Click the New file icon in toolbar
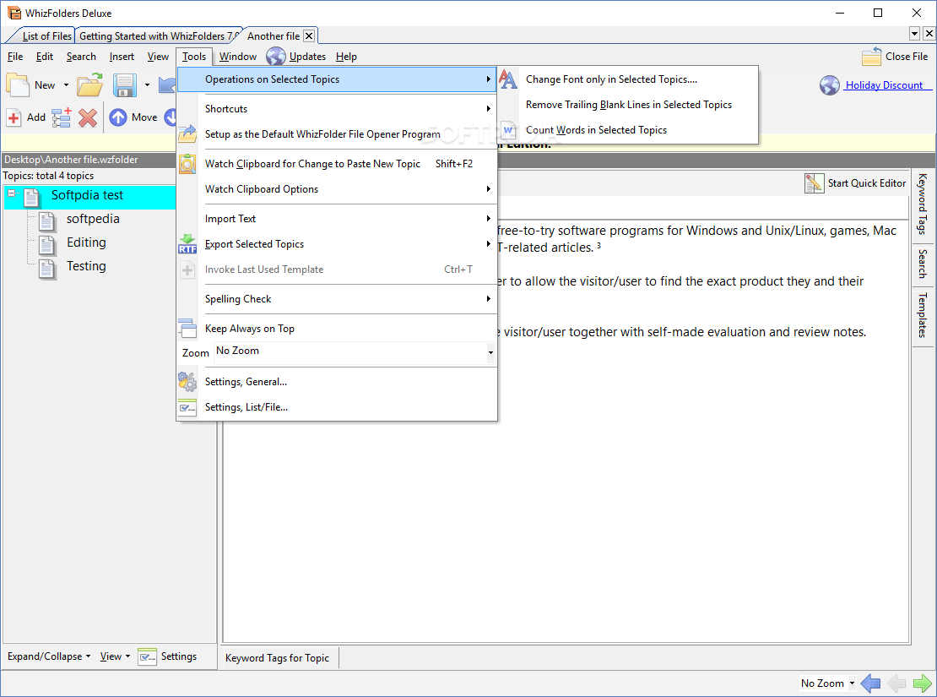The width and height of the screenshot is (937, 697). (x=18, y=85)
